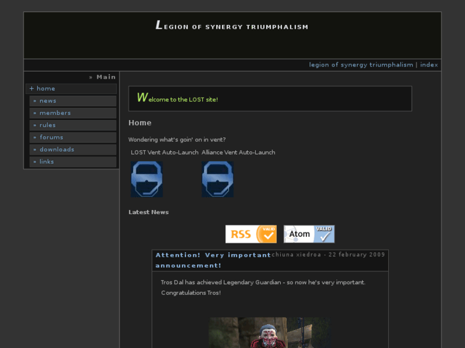Open the links page in sidebar

click(x=73, y=162)
